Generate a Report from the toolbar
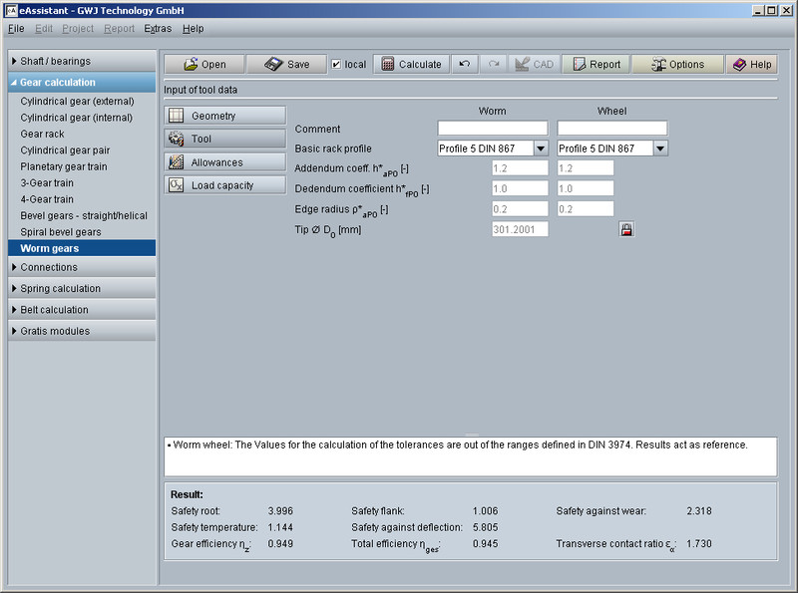 point(595,64)
